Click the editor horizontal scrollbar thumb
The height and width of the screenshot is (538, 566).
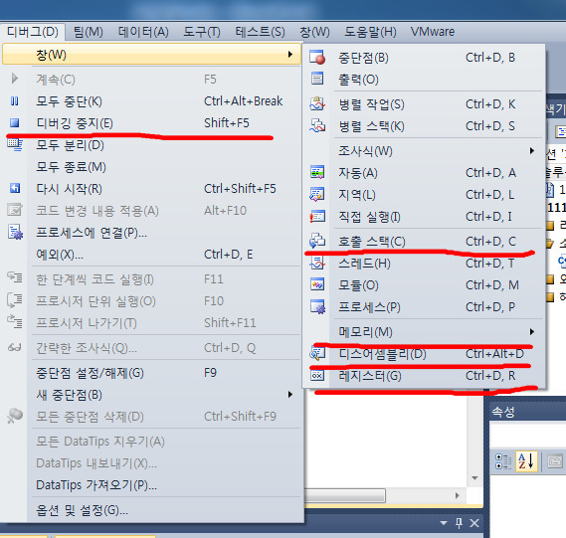coord(345,495)
